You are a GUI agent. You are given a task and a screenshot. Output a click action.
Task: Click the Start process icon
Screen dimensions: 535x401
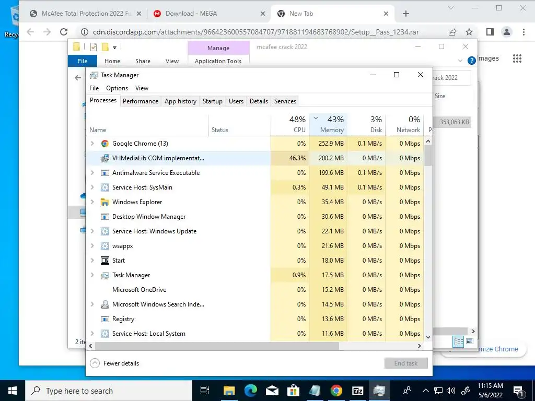coord(104,261)
